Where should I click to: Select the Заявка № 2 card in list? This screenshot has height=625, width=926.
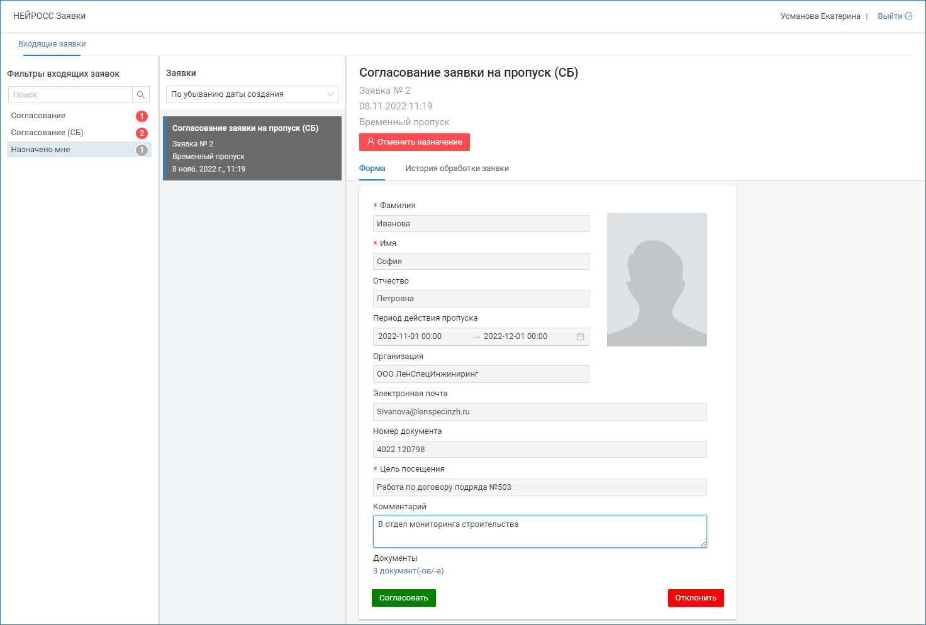[252, 148]
